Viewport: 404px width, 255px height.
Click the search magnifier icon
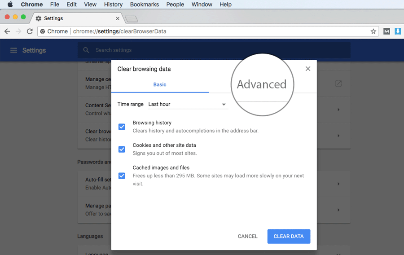click(x=86, y=50)
